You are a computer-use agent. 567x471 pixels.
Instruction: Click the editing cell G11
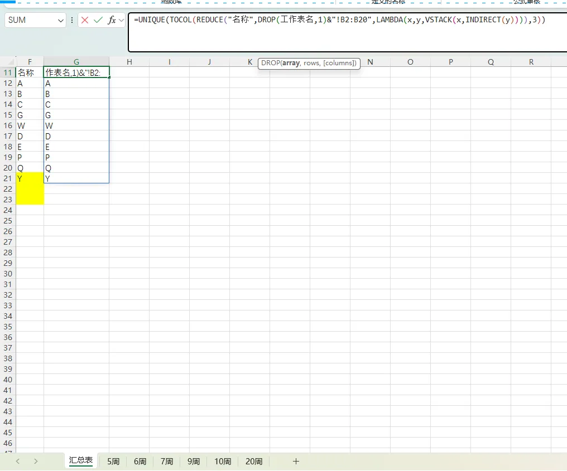point(76,72)
